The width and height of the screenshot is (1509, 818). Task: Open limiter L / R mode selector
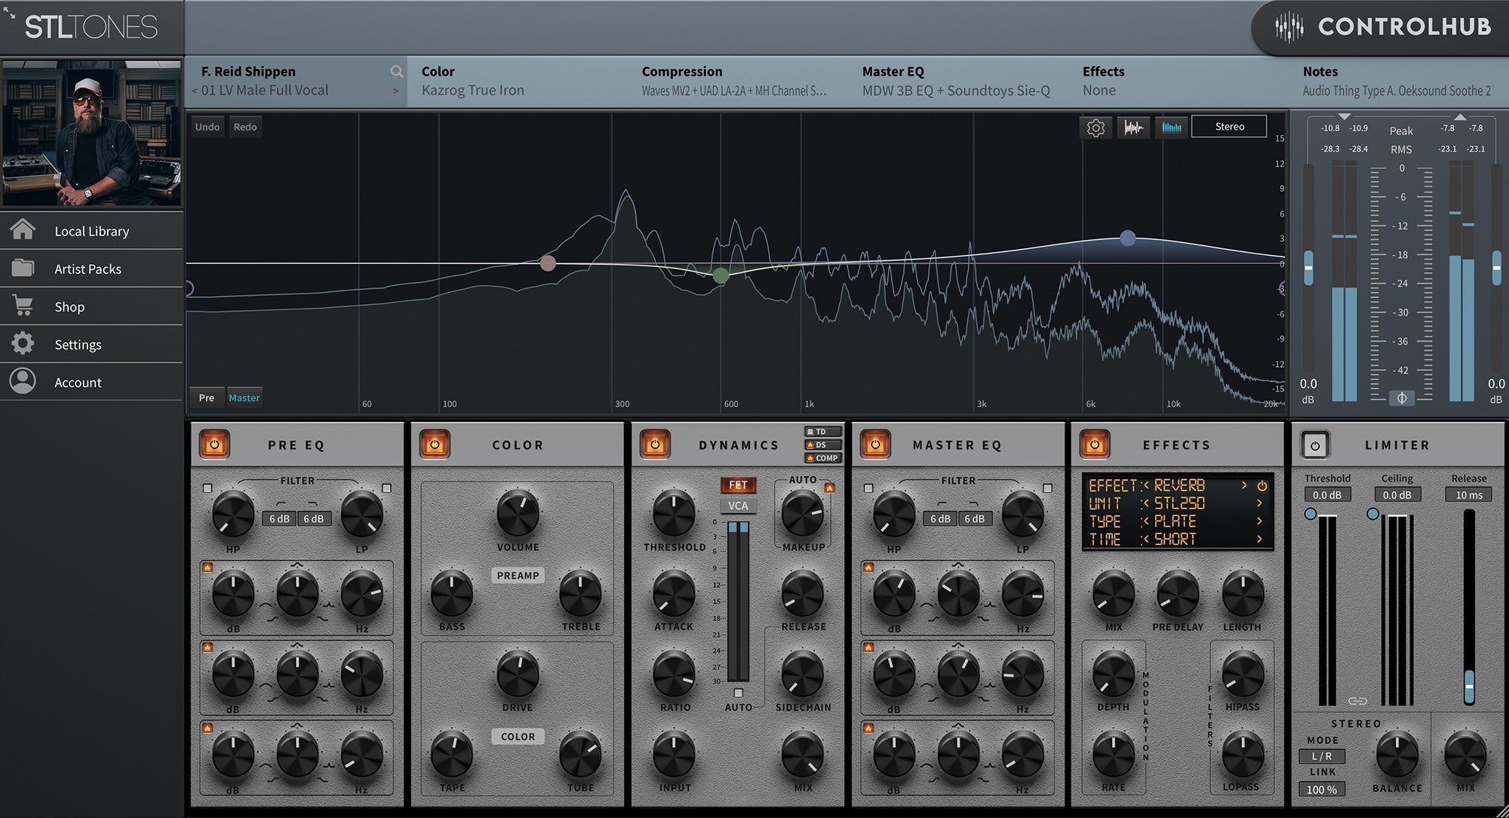1322,755
